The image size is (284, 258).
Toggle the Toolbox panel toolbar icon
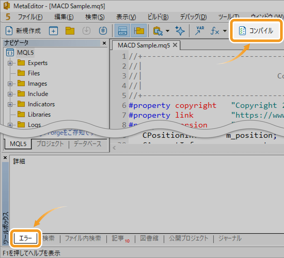click(122, 31)
